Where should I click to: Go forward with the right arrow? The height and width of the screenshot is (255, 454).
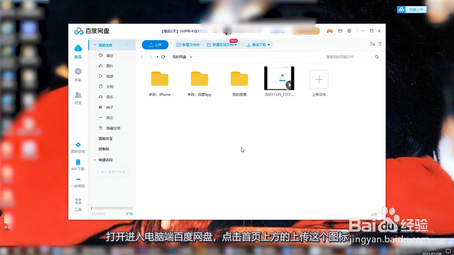[x=151, y=57]
